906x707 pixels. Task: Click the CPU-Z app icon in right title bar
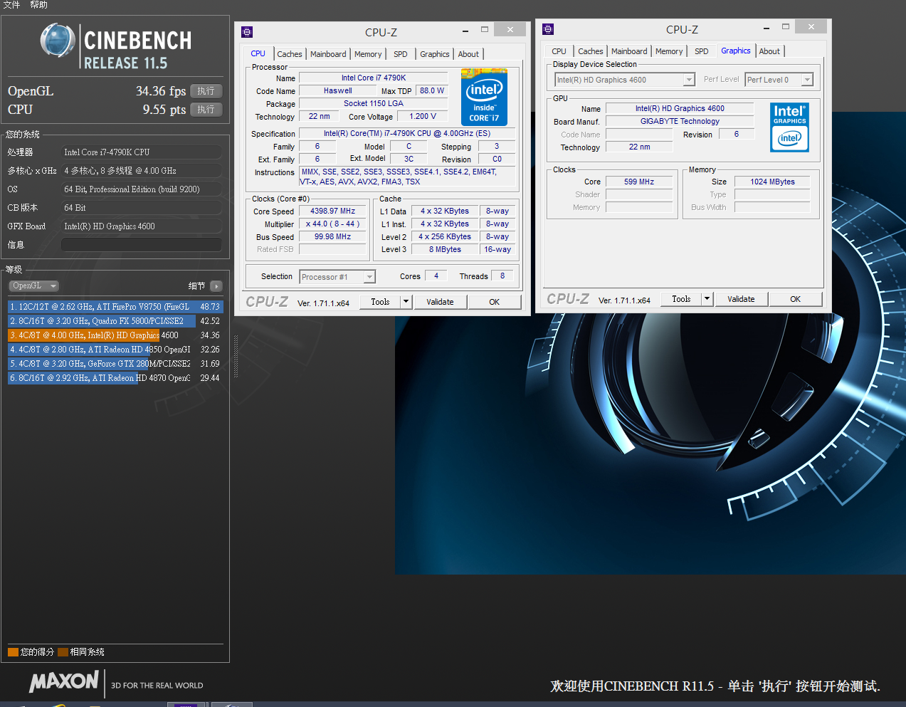click(x=547, y=29)
